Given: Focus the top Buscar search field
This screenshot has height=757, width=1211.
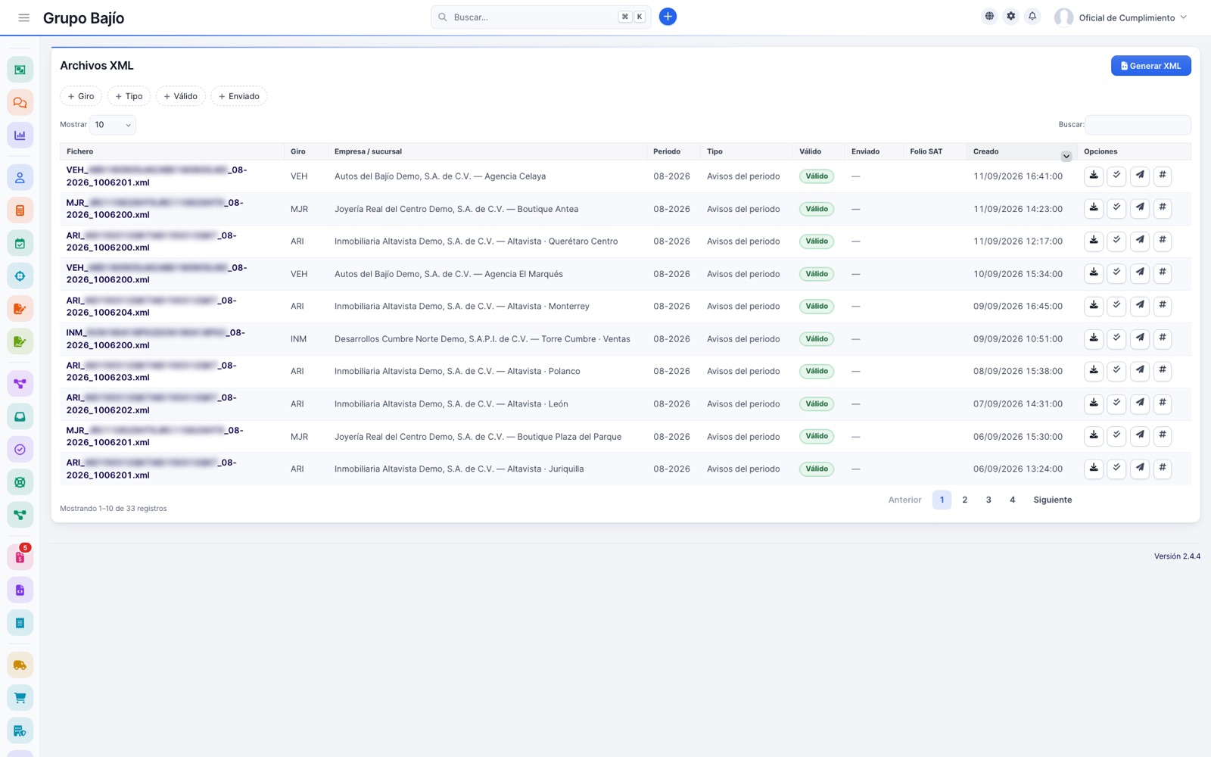Looking at the screenshot, I should (540, 17).
